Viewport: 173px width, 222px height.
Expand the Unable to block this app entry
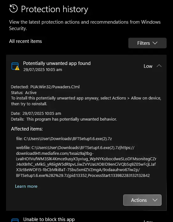click(x=49, y=219)
